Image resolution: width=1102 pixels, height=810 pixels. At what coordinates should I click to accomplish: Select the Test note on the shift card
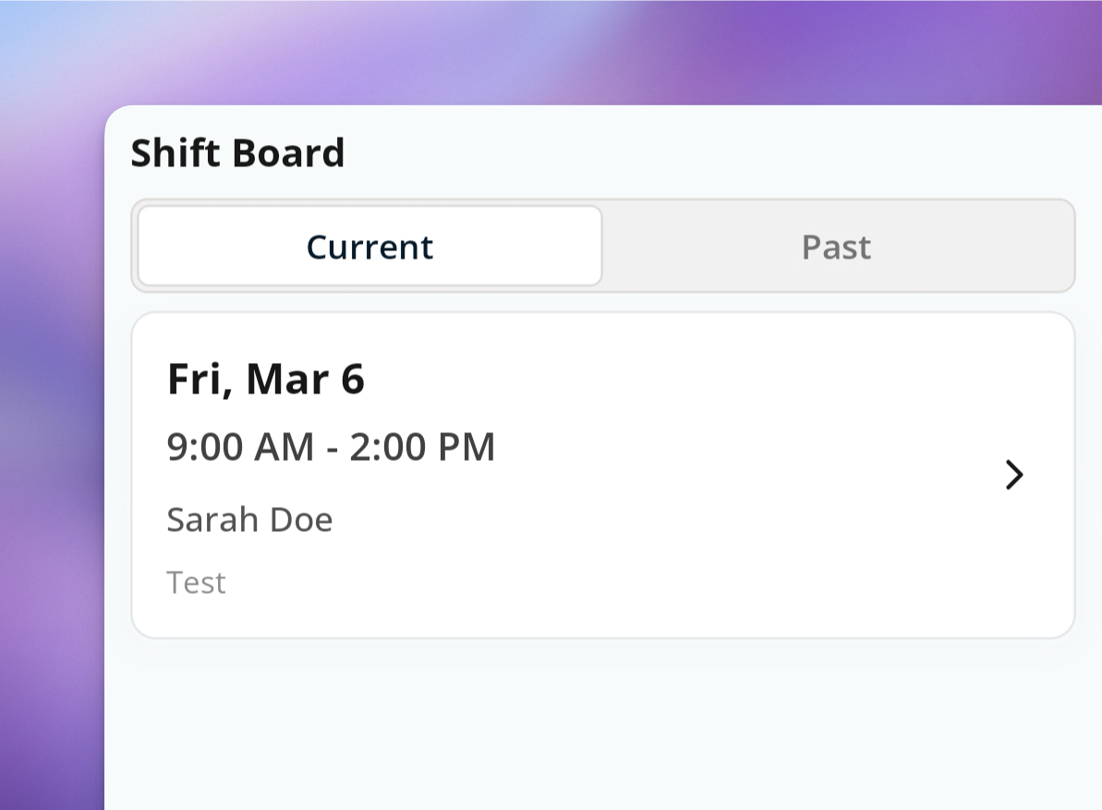tap(196, 582)
